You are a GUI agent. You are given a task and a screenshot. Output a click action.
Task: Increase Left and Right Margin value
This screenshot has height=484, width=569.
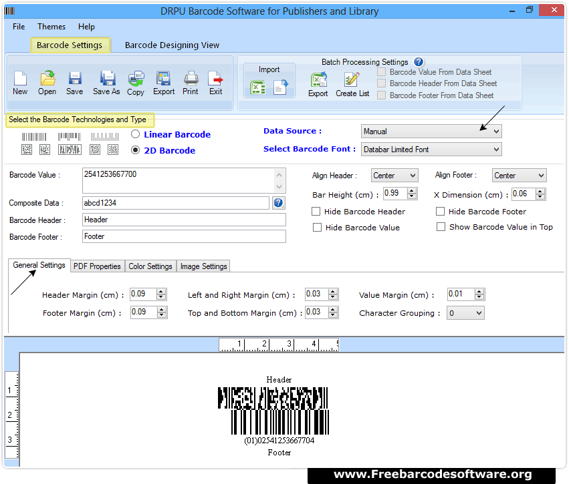coord(333,291)
